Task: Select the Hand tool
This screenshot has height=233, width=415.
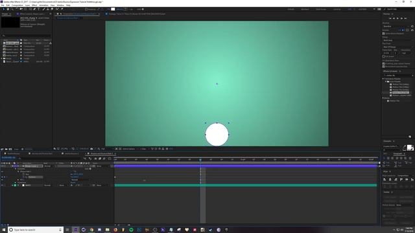Action: 8,9
